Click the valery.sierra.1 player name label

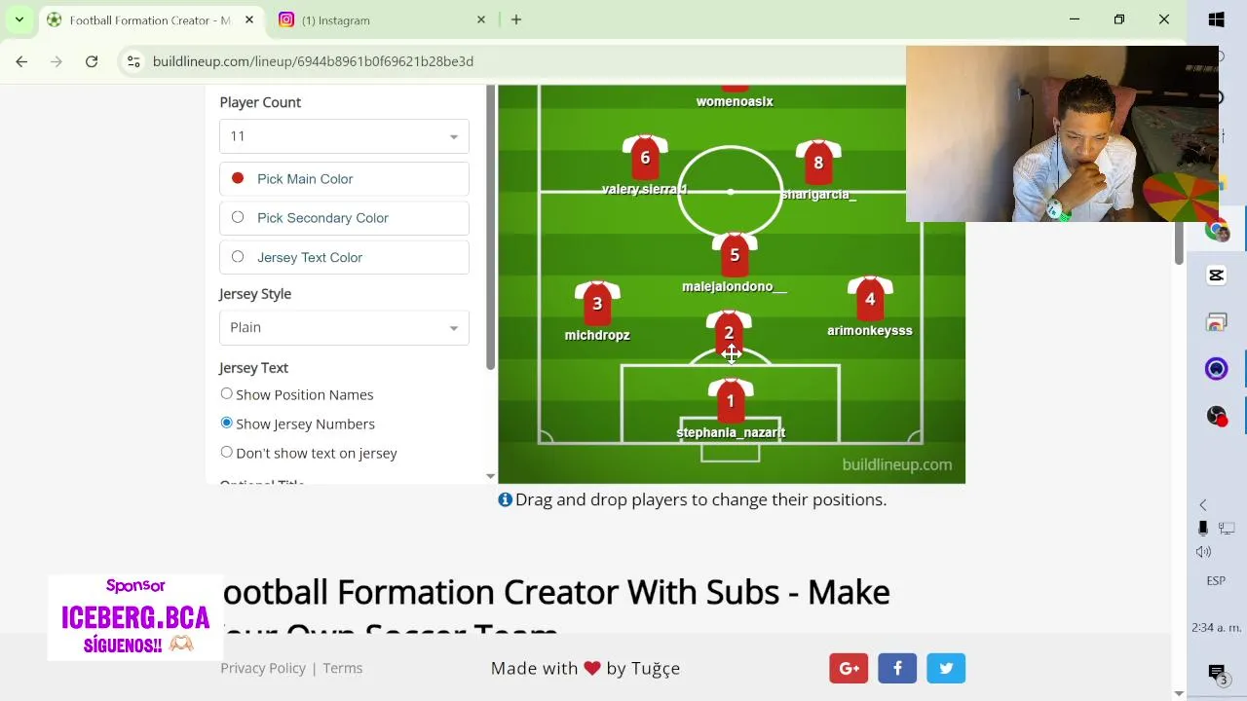tap(645, 189)
